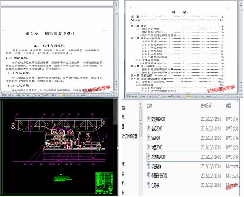Click page count 页面: 4/92 in right Word window
This screenshot has width=244, height=197.
pos(132,96)
